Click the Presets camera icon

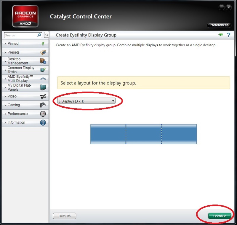coord(43,52)
